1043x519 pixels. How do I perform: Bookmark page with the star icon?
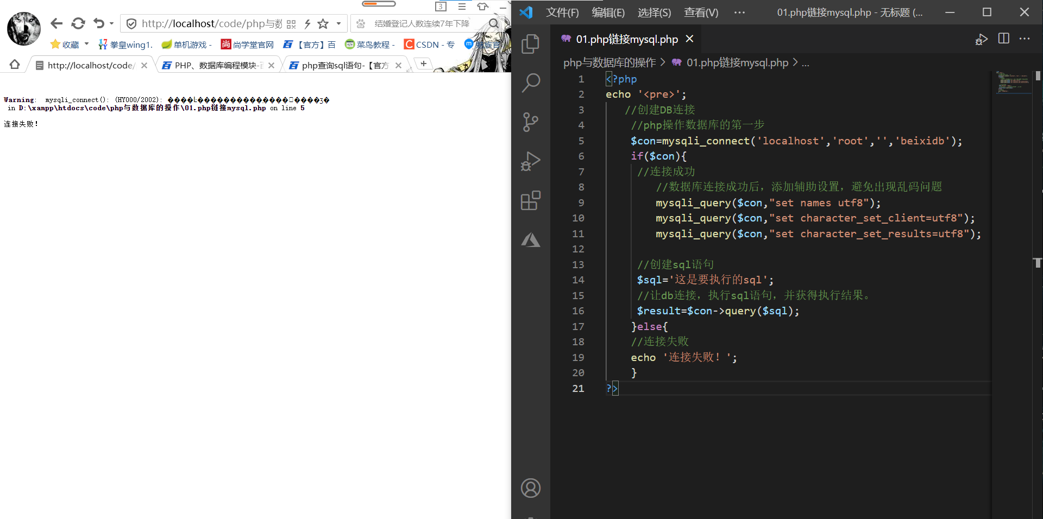coord(323,23)
